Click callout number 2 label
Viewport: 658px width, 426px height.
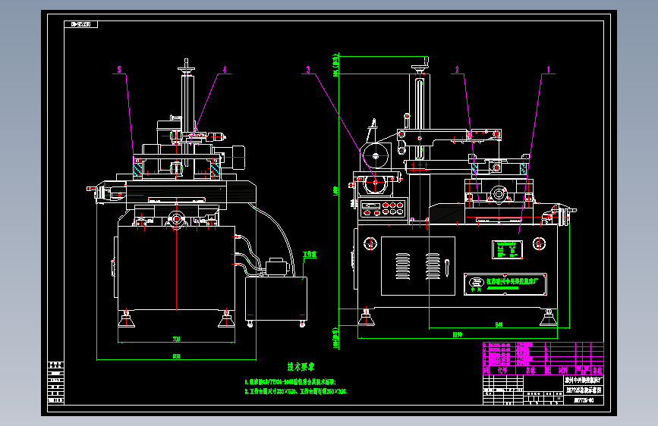(x=457, y=69)
